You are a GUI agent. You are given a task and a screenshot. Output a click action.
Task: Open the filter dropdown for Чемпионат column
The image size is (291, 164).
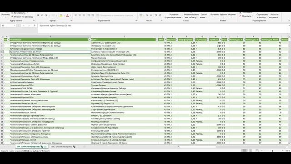(89, 40)
